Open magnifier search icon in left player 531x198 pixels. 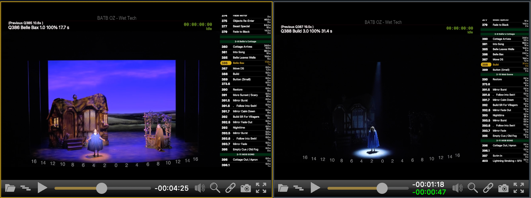click(215, 188)
